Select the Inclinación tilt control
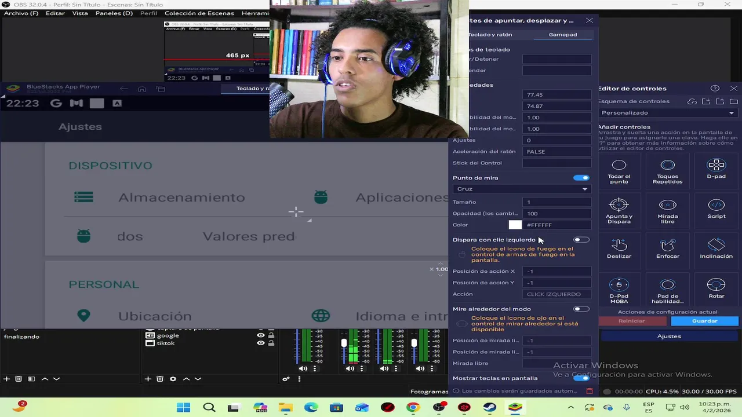The height and width of the screenshot is (417, 742). pos(716,250)
